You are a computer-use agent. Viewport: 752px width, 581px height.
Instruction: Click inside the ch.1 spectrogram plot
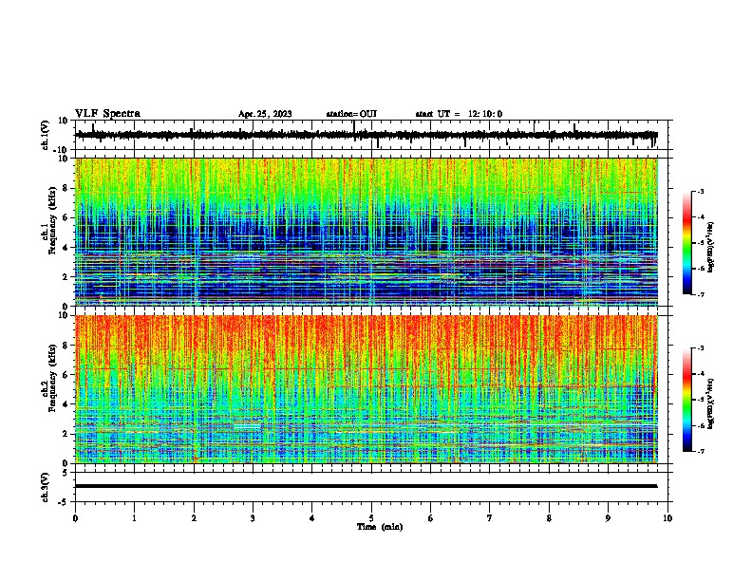click(366, 232)
